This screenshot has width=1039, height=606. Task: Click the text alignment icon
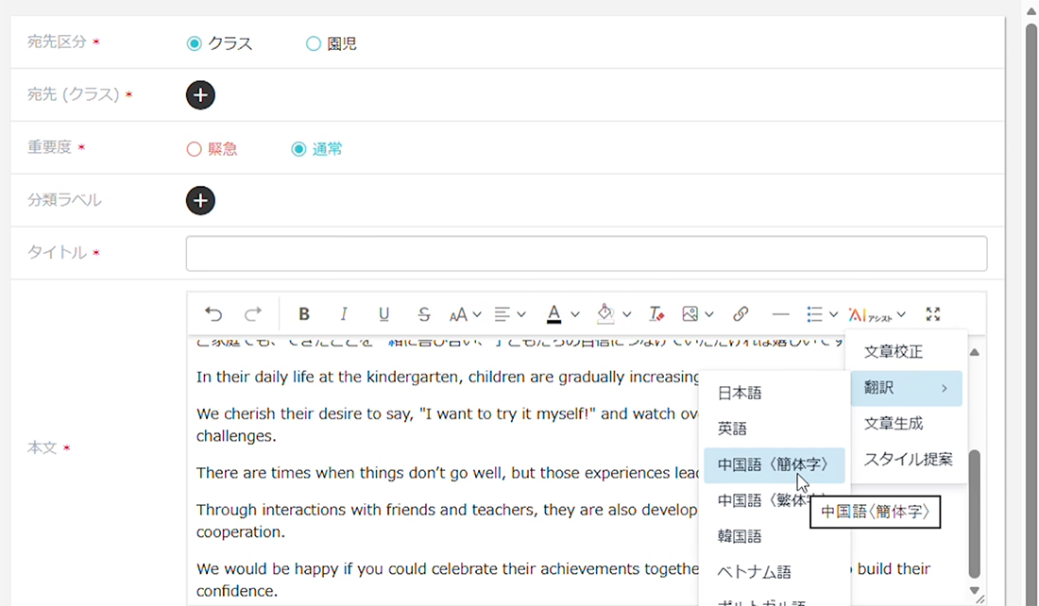click(502, 314)
